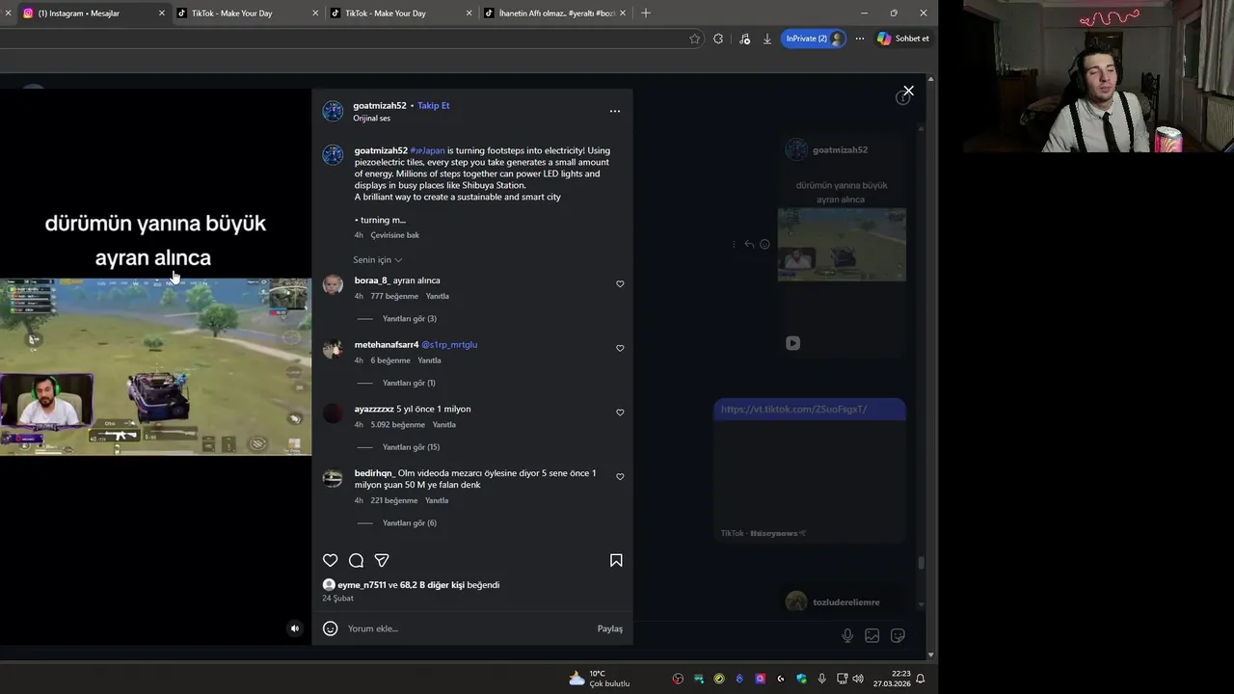
Task: Click the image attach icon in chat
Action: [x=872, y=635]
